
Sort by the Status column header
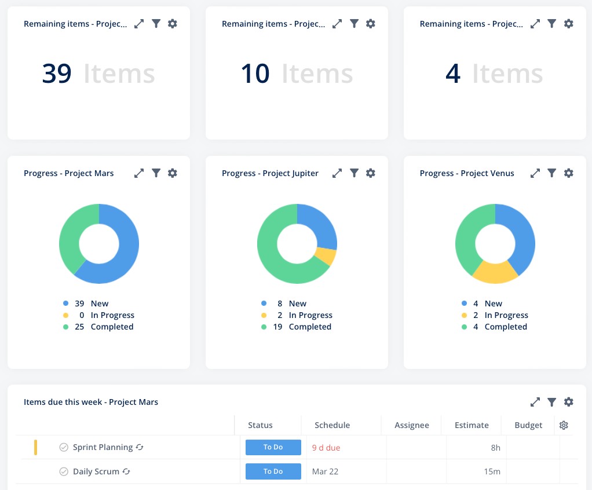pos(260,425)
